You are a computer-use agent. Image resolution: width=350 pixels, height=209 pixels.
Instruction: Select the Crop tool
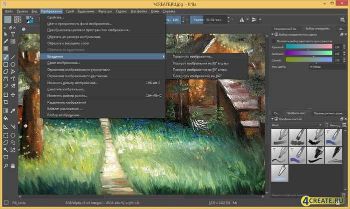coord(6,102)
